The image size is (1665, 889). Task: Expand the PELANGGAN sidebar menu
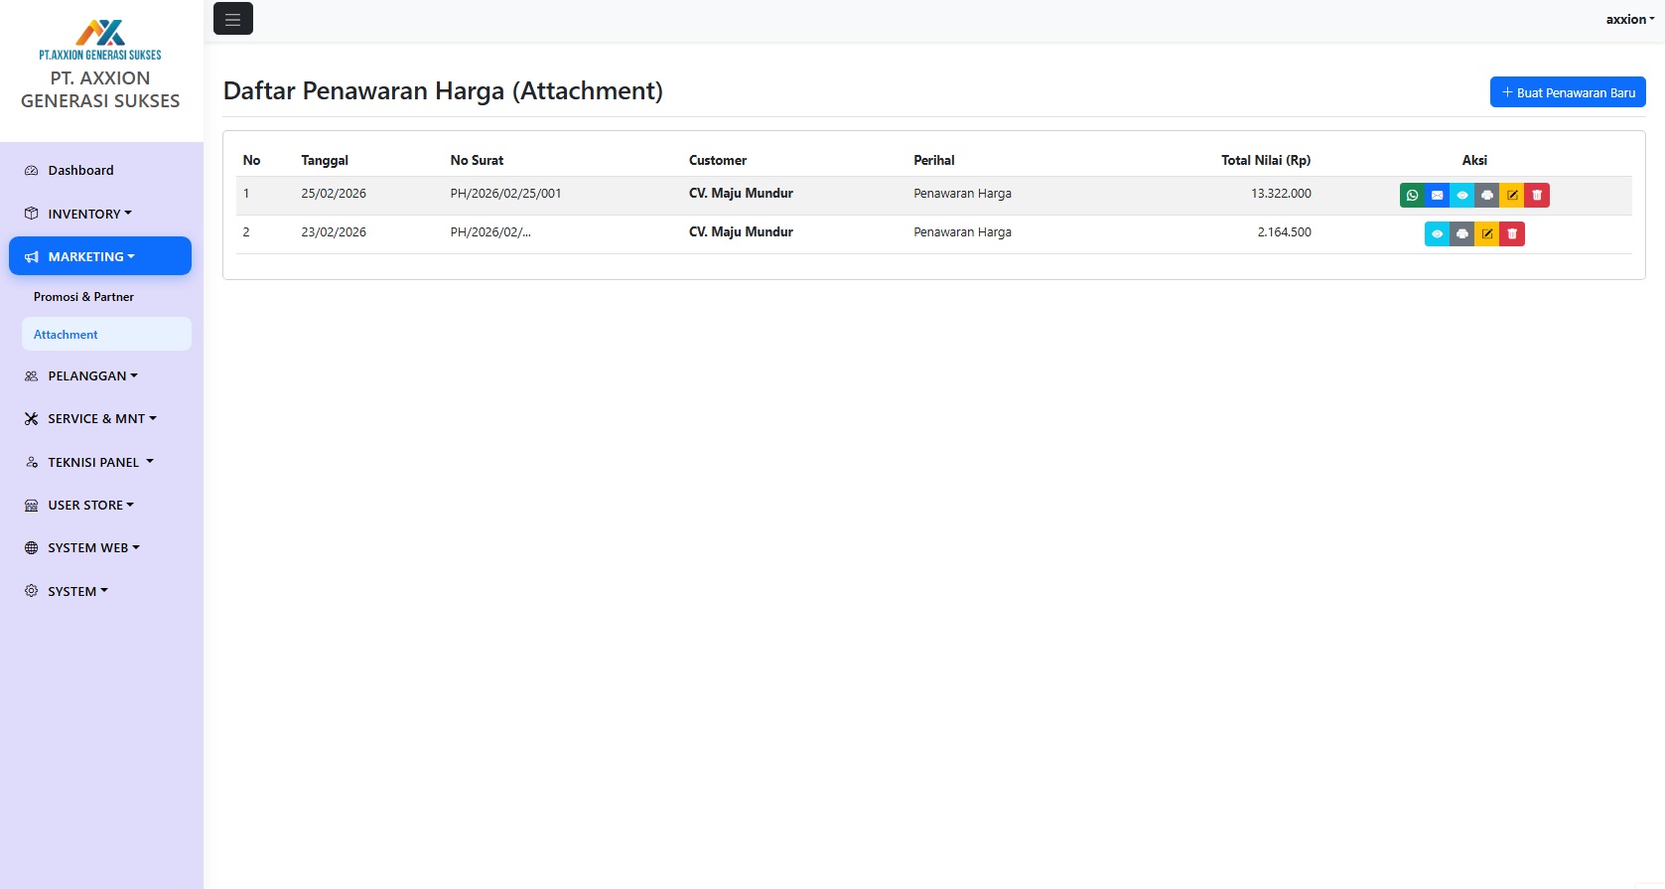point(100,375)
